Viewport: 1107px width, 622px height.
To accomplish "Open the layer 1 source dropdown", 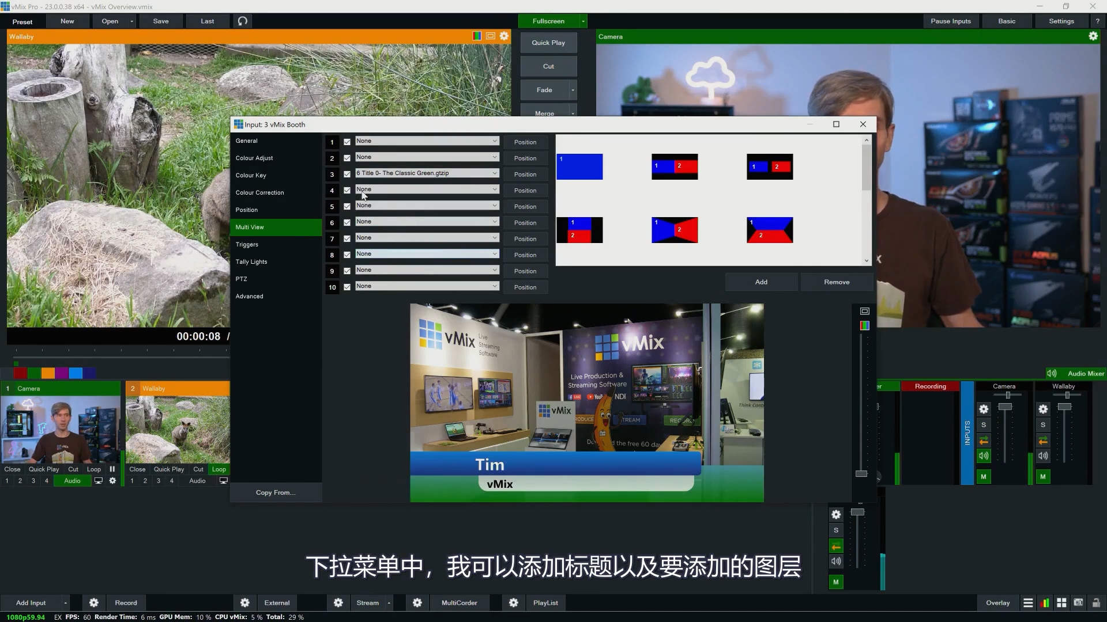I will coord(427,141).
